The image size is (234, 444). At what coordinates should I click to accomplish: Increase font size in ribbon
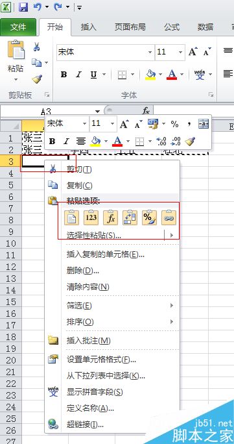[193, 52]
